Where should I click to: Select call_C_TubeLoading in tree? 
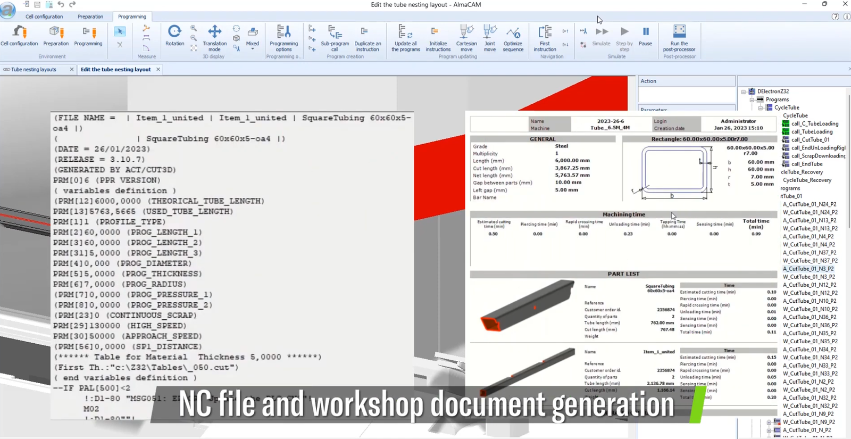point(814,123)
